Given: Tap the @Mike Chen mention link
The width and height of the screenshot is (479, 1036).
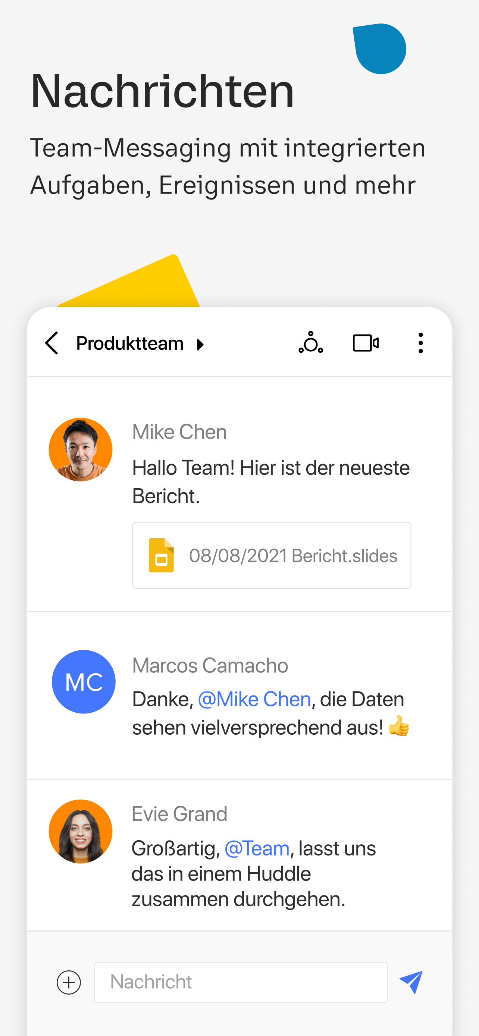Looking at the screenshot, I should tap(254, 699).
